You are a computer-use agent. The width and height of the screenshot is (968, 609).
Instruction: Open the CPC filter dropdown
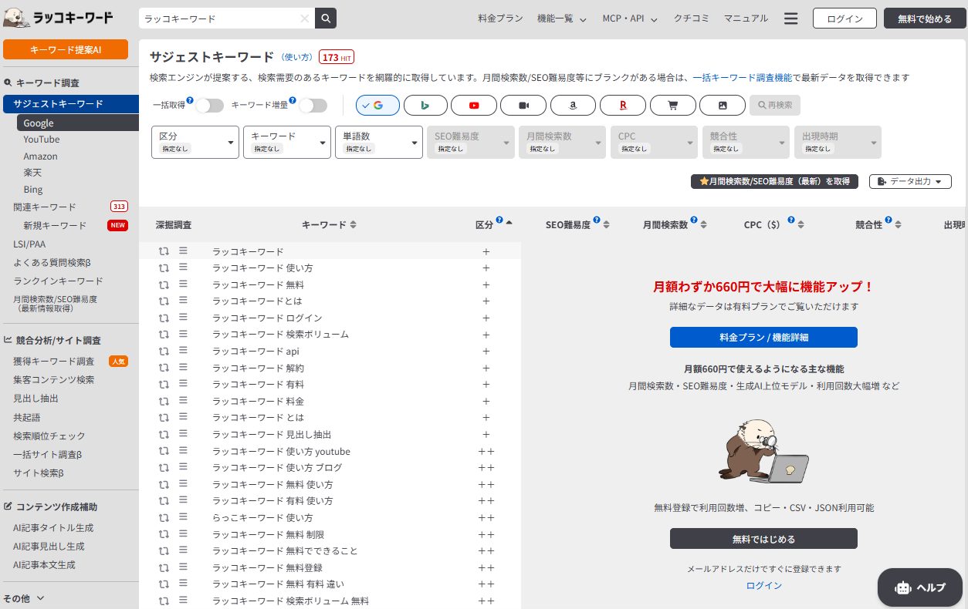[655, 143]
